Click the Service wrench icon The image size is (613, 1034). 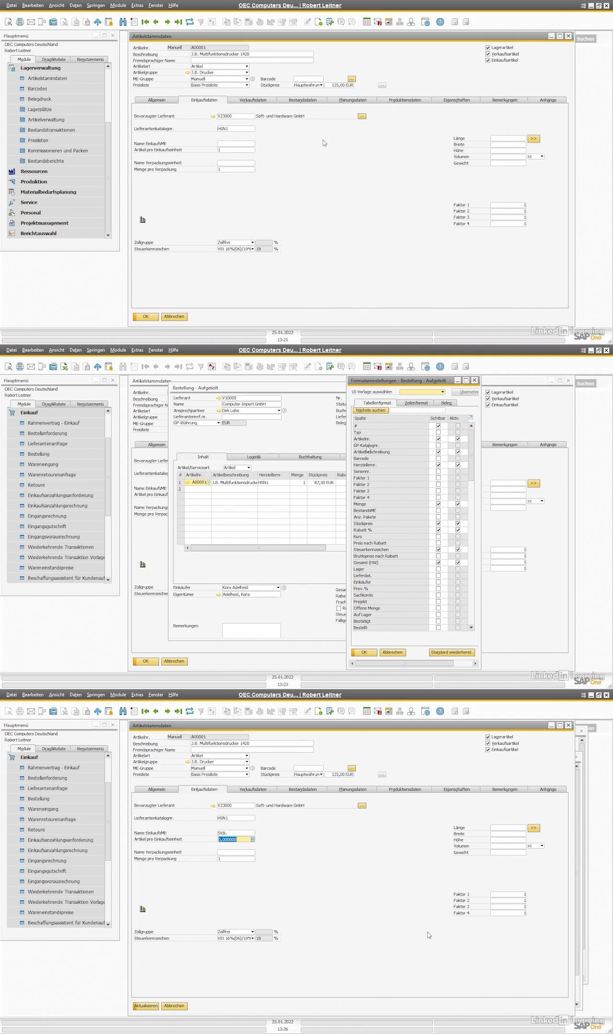tap(12, 202)
